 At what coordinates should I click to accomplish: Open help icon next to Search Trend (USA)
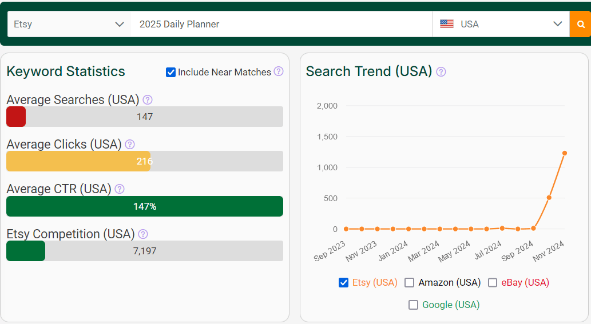pyautogui.click(x=441, y=71)
